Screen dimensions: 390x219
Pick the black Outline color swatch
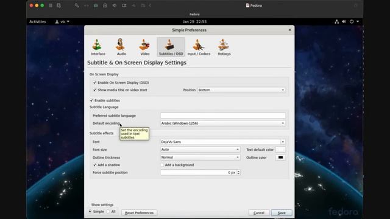[x=280, y=158]
